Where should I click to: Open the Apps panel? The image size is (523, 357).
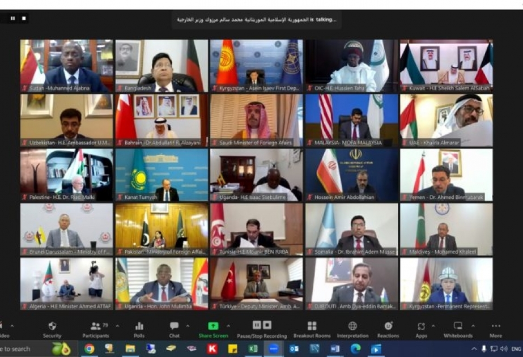[x=421, y=330]
